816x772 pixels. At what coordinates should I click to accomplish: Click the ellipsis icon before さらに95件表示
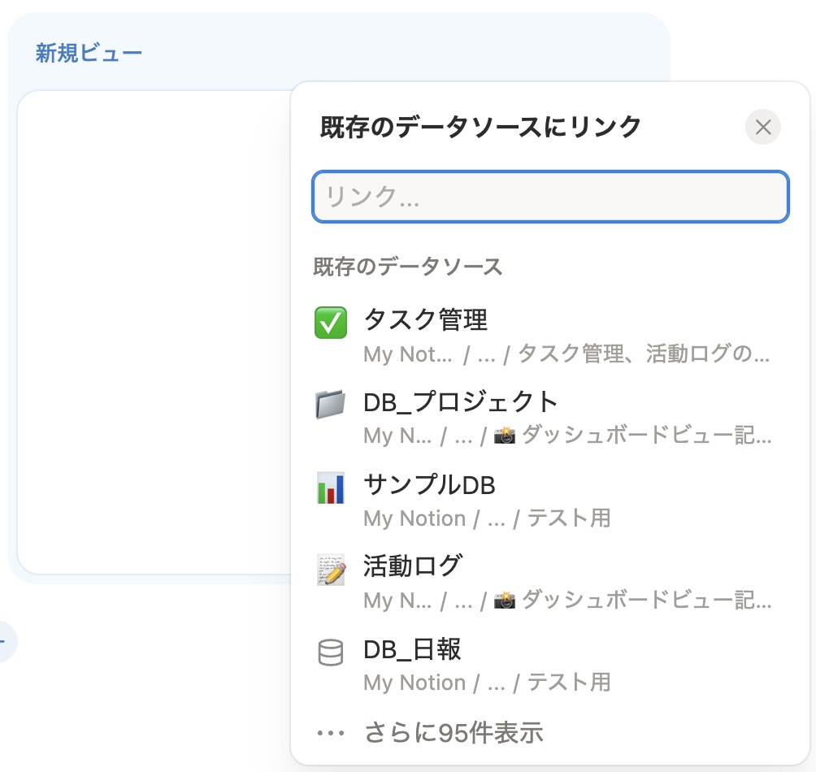coord(330,731)
